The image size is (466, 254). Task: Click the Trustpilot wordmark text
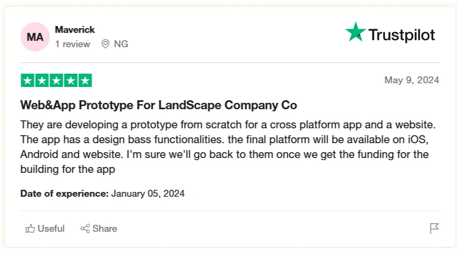[x=402, y=35]
